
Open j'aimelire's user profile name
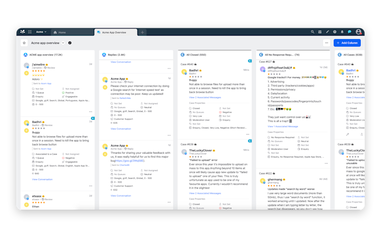point(39,64)
